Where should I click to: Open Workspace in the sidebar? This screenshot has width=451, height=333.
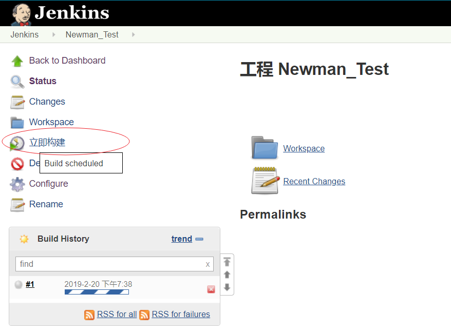click(x=51, y=122)
